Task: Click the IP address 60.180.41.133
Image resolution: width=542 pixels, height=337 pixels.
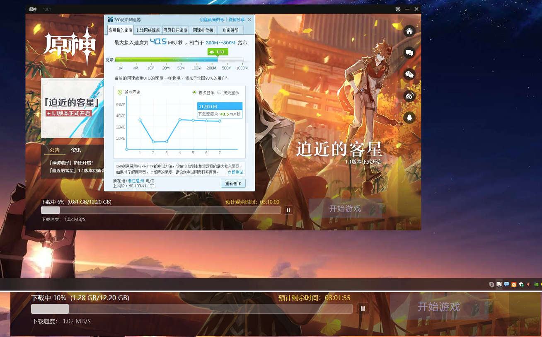Action: (141, 186)
